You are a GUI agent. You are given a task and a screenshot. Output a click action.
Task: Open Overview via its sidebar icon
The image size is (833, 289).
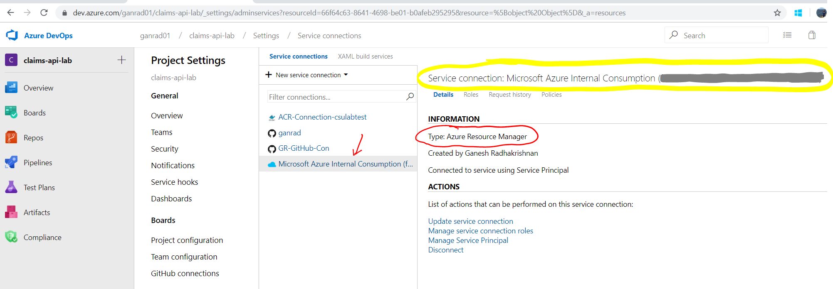pos(11,88)
